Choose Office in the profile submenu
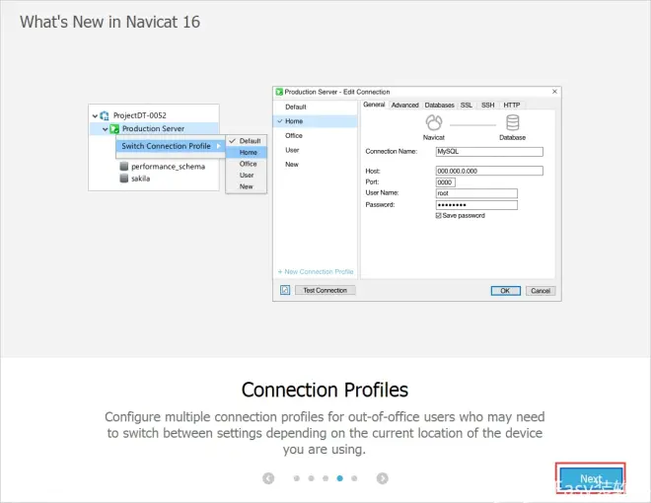The height and width of the screenshot is (503, 651). [247, 164]
